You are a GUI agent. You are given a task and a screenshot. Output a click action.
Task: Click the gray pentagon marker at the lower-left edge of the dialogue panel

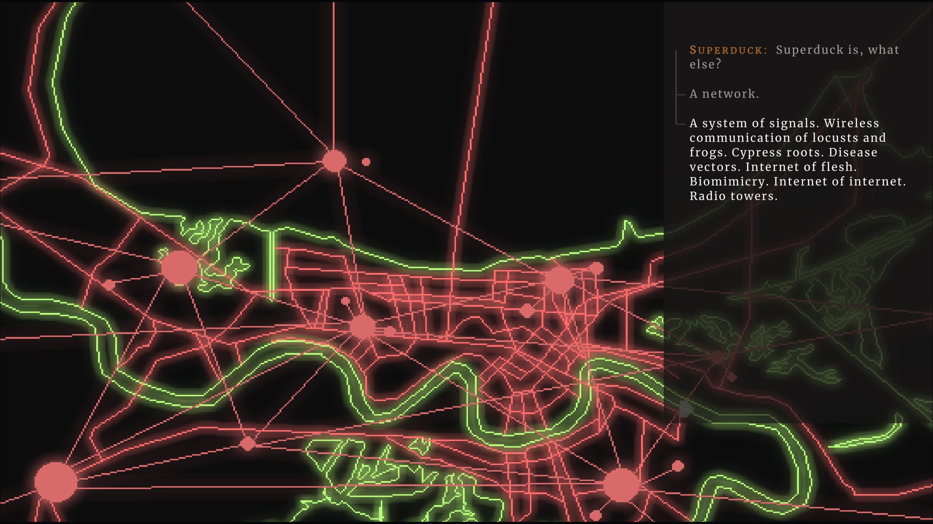point(686,409)
